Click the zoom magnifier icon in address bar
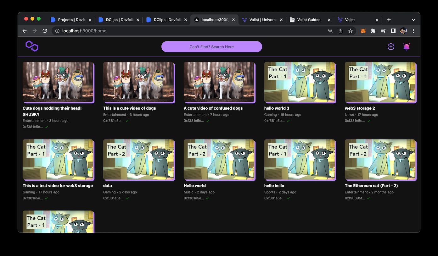Screen dimensions: 438x256 (330, 31)
